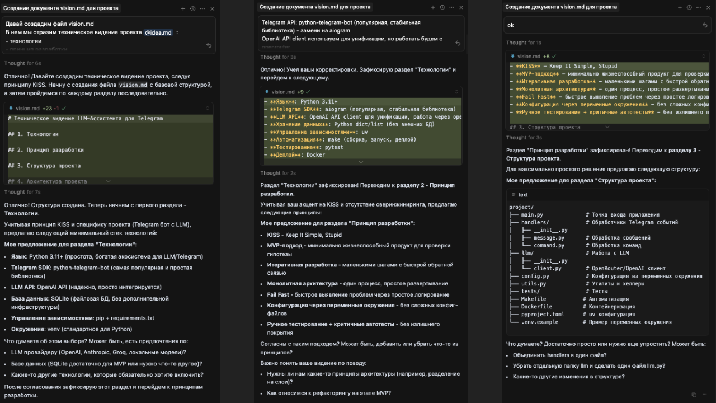The height and width of the screenshot is (403, 716).
Task: Copy the last response in the right panel
Action: (694, 395)
